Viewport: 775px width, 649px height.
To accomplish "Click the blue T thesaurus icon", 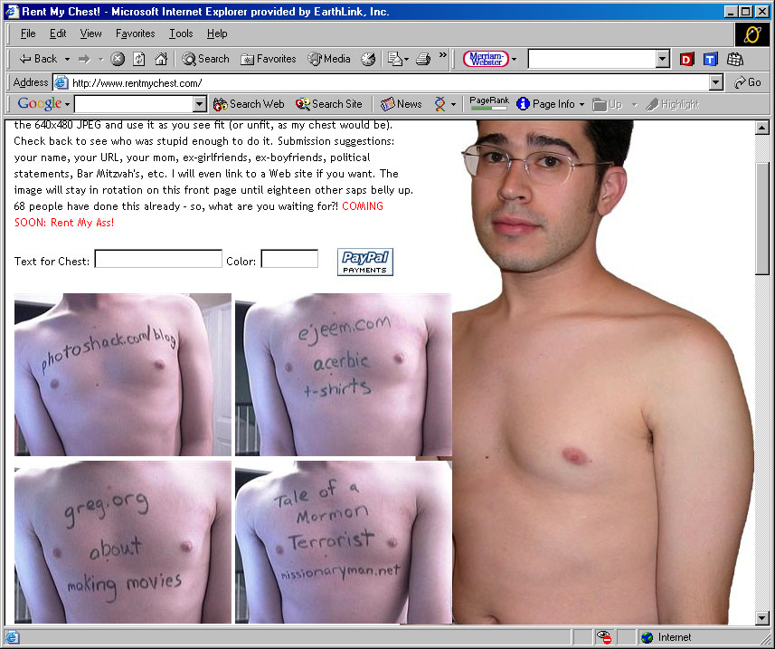I will pyautogui.click(x=711, y=59).
